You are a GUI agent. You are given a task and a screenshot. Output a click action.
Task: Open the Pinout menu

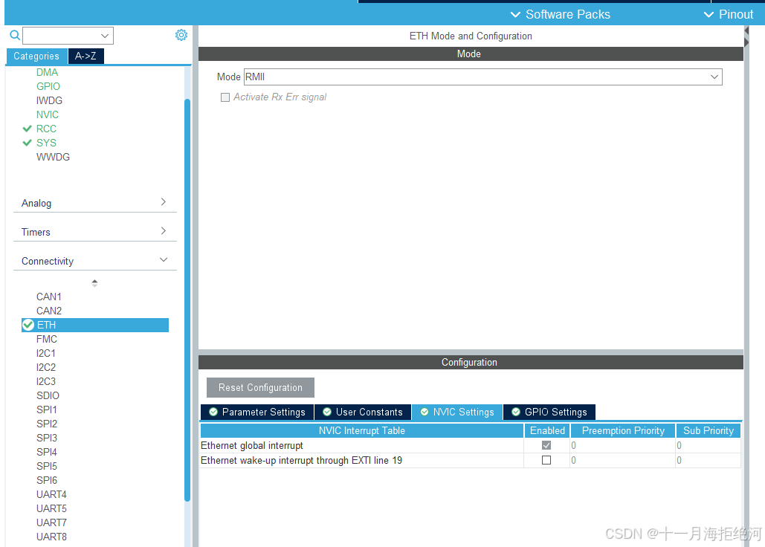(x=729, y=14)
